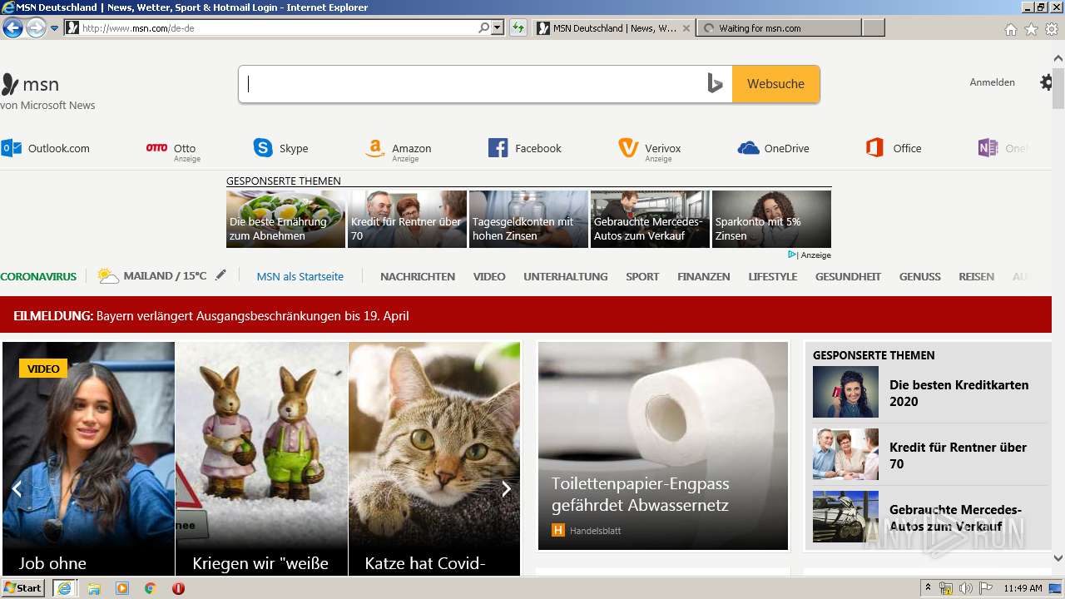1065x599 pixels.
Task: Click the page scrollbar down arrow
Action: 1058,558
